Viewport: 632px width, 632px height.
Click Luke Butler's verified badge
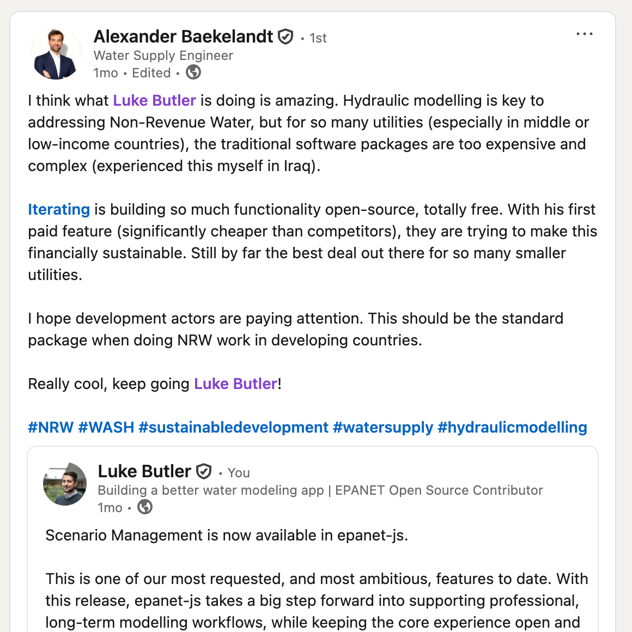coord(203,471)
